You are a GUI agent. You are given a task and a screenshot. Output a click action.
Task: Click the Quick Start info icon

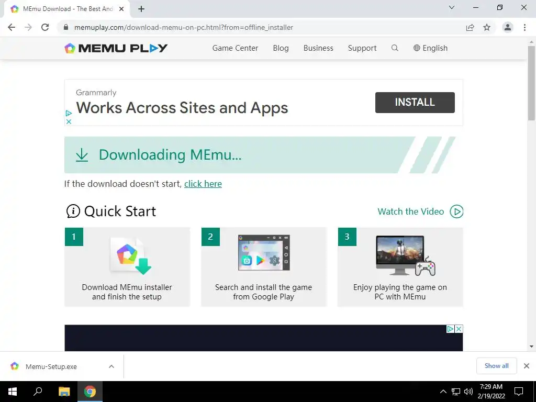(73, 211)
